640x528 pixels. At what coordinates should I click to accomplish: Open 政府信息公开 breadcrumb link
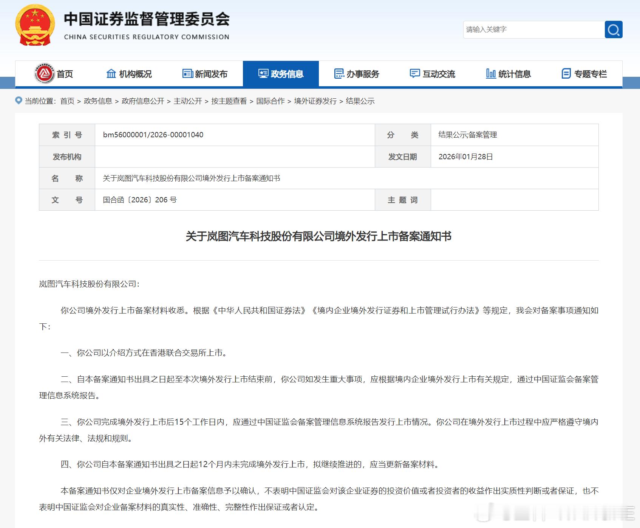pos(143,101)
